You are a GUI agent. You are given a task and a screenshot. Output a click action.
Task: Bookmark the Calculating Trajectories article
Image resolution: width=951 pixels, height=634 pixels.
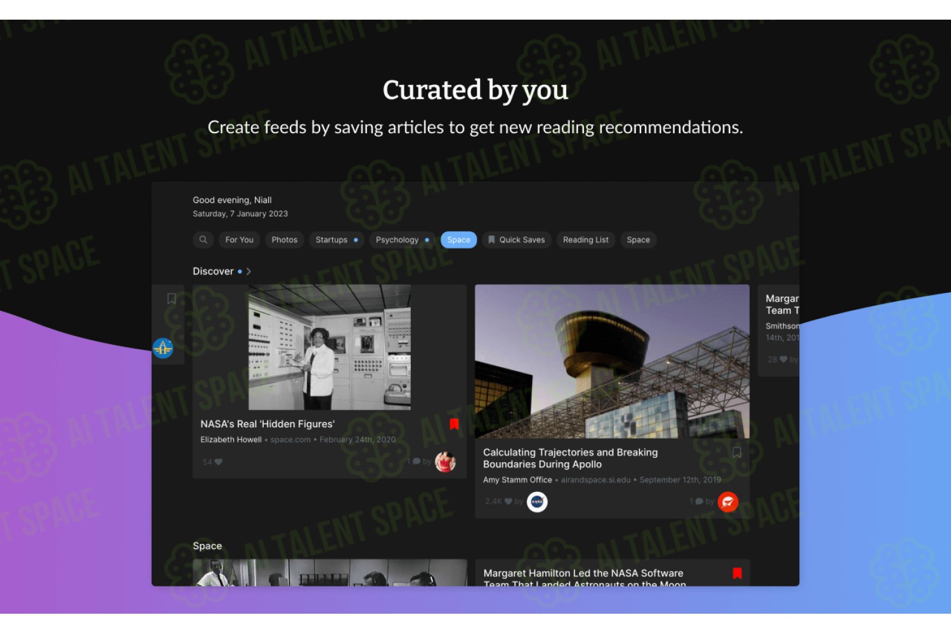click(x=737, y=452)
